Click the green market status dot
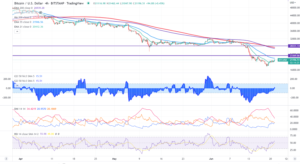Screen dimensions: 300x164 tap(88, 3)
